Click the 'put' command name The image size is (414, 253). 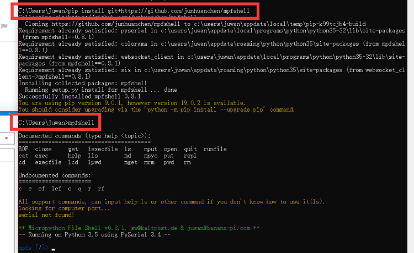[x=169, y=156]
